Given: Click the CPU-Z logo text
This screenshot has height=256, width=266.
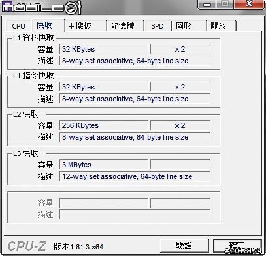Looking at the screenshot, I should [x=27, y=246].
